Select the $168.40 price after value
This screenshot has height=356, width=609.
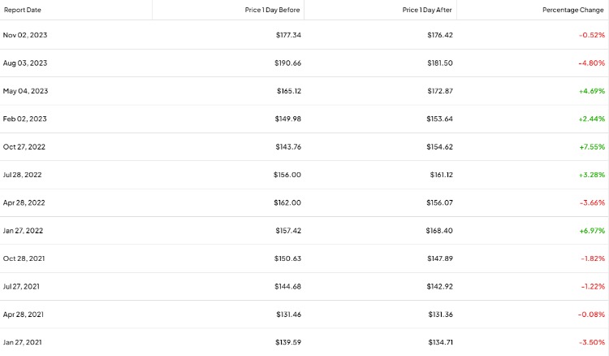point(438,231)
